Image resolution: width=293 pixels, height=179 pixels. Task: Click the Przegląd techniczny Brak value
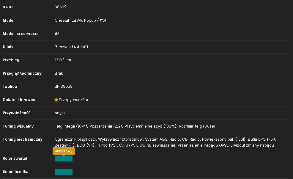59,73
